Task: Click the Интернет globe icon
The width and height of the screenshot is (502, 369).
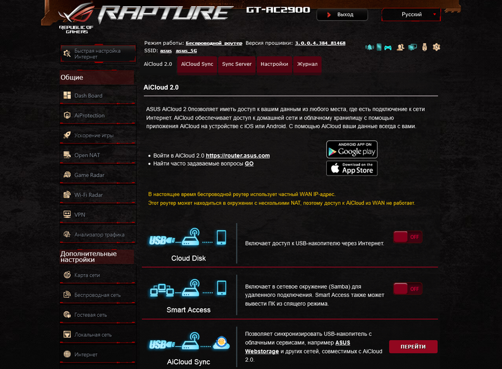Action: point(67,354)
